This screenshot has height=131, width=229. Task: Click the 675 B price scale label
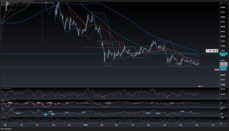[x=223, y=60]
